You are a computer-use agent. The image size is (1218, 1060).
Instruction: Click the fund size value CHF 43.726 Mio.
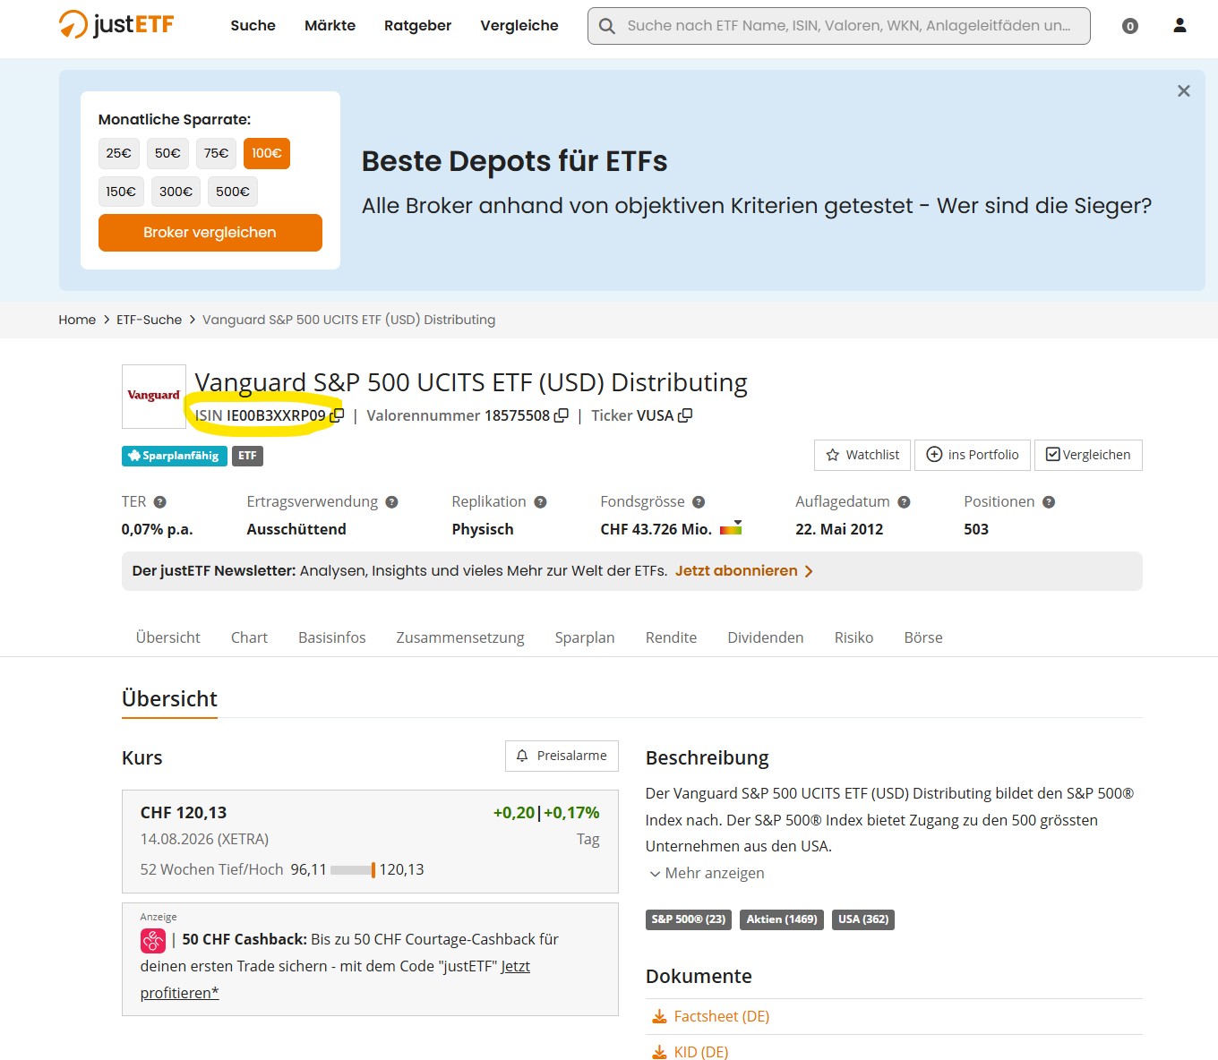tap(656, 529)
